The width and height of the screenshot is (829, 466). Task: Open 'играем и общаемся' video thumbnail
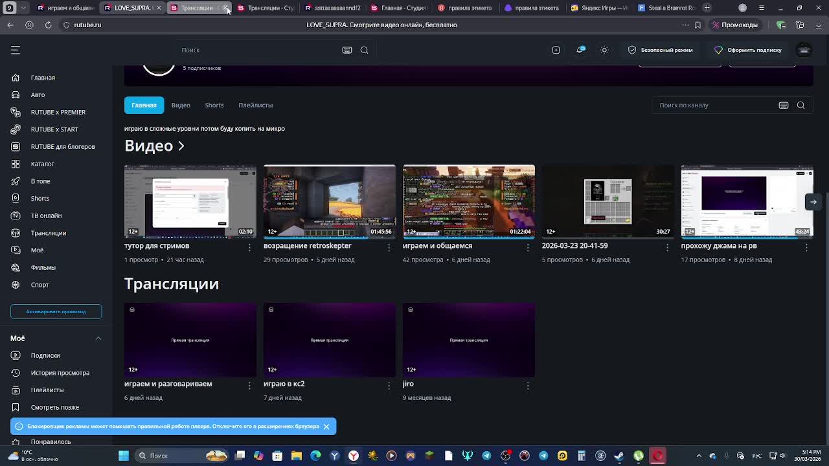(469, 202)
